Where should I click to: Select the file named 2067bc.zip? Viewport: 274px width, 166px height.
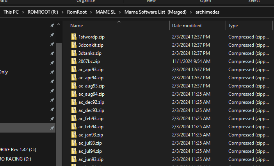click(x=89, y=61)
